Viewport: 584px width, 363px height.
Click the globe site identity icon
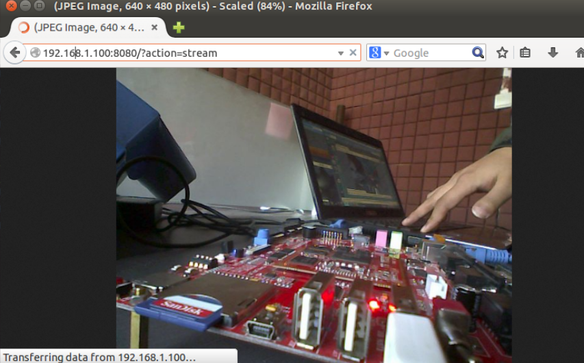tap(35, 53)
